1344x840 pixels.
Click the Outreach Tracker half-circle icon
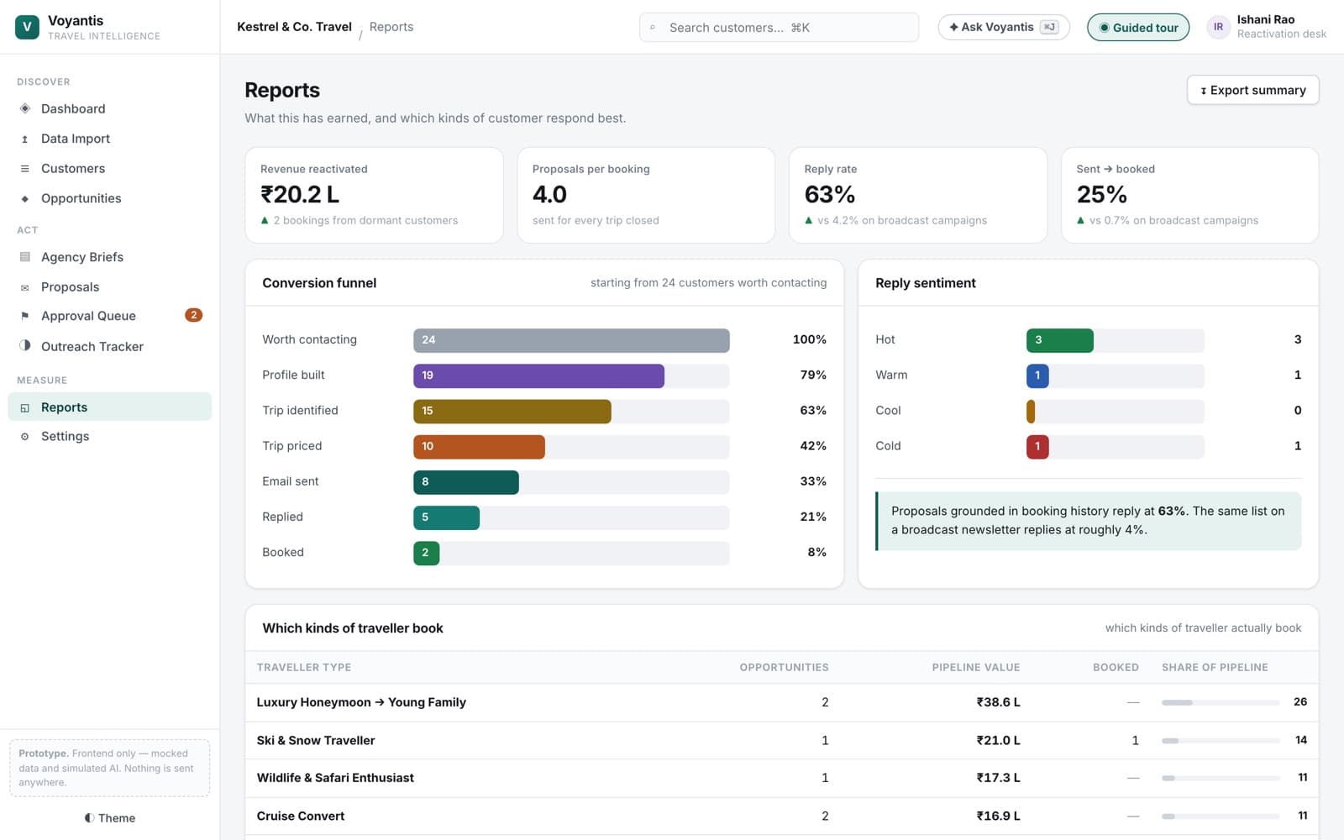tap(25, 346)
